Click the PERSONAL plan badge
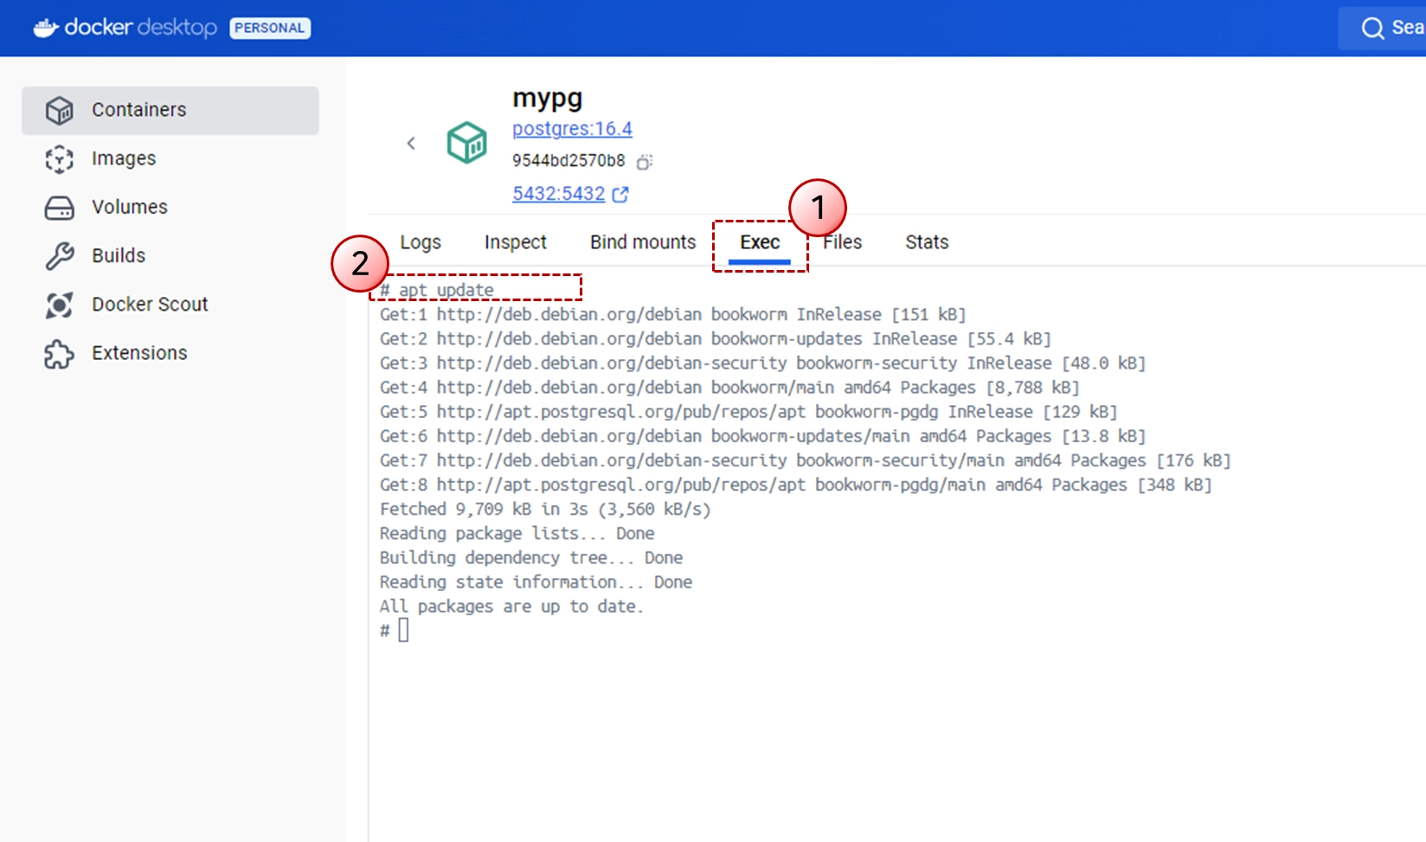This screenshot has height=842, width=1426. pyautogui.click(x=270, y=29)
